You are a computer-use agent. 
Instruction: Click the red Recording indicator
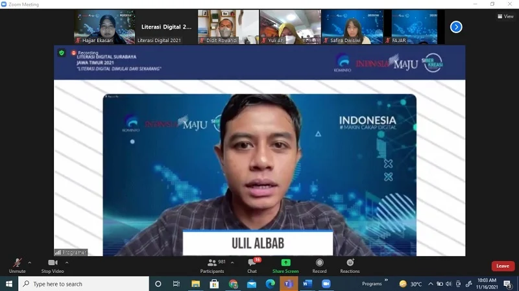85,52
